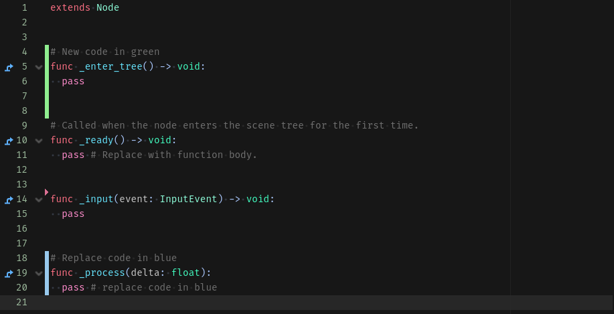Click the Node class name
The width and height of the screenshot is (614, 314).
[x=108, y=8]
